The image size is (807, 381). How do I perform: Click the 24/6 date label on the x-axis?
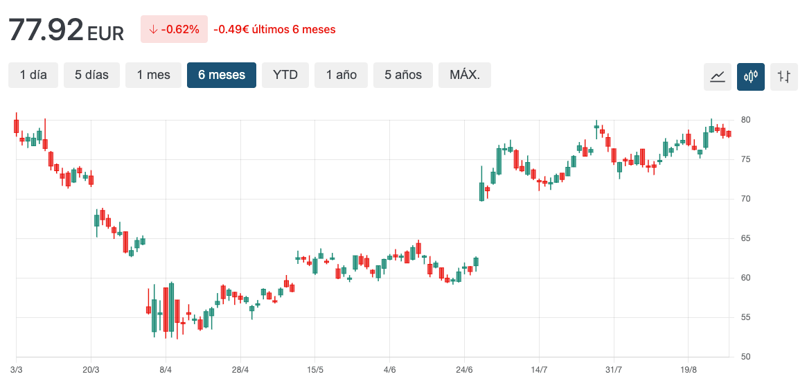[464, 369]
